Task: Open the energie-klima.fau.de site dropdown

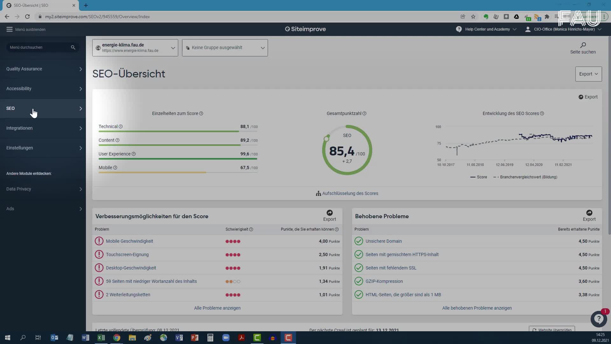Action: click(x=135, y=48)
